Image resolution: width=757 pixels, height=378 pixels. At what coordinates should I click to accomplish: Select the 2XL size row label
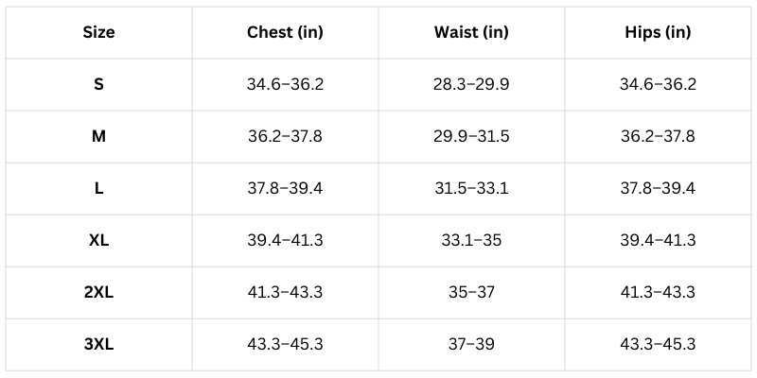(98, 292)
